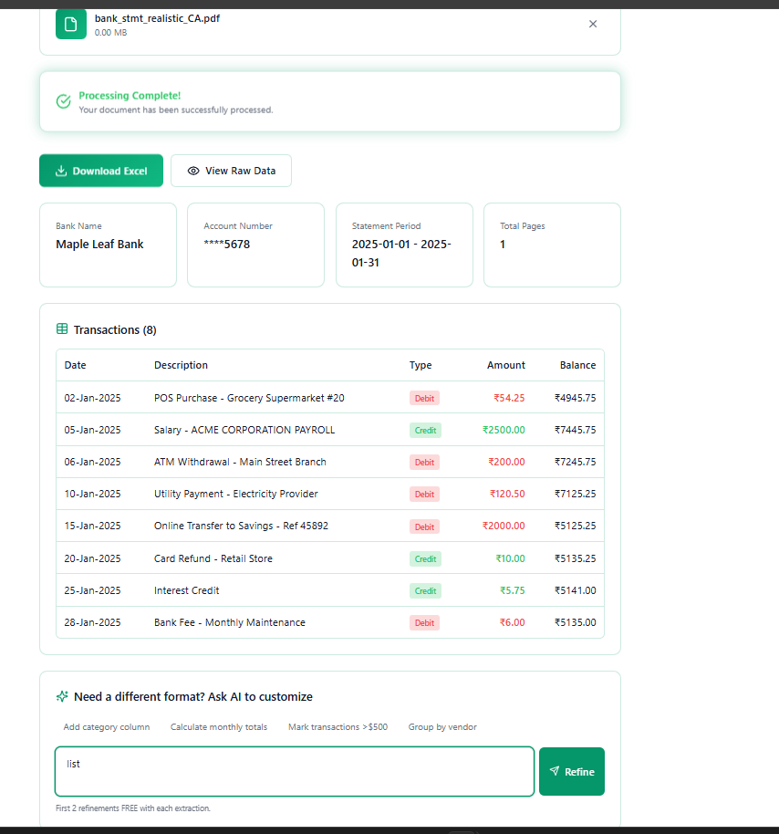
Task: Remove the uploaded bank_stmt_realistic_CA.pdf file
Action: [593, 24]
